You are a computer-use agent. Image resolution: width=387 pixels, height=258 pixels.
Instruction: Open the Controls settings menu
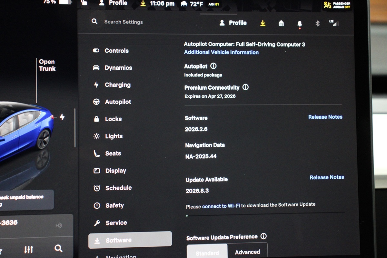click(116, 51)
